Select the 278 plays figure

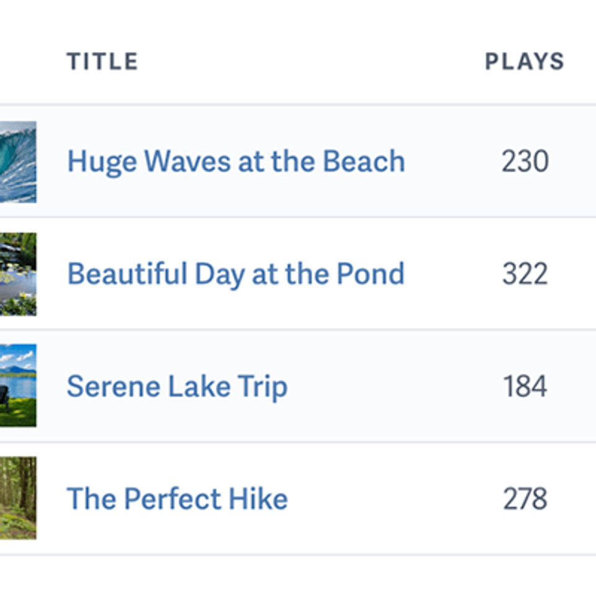(x=525, y=499)
